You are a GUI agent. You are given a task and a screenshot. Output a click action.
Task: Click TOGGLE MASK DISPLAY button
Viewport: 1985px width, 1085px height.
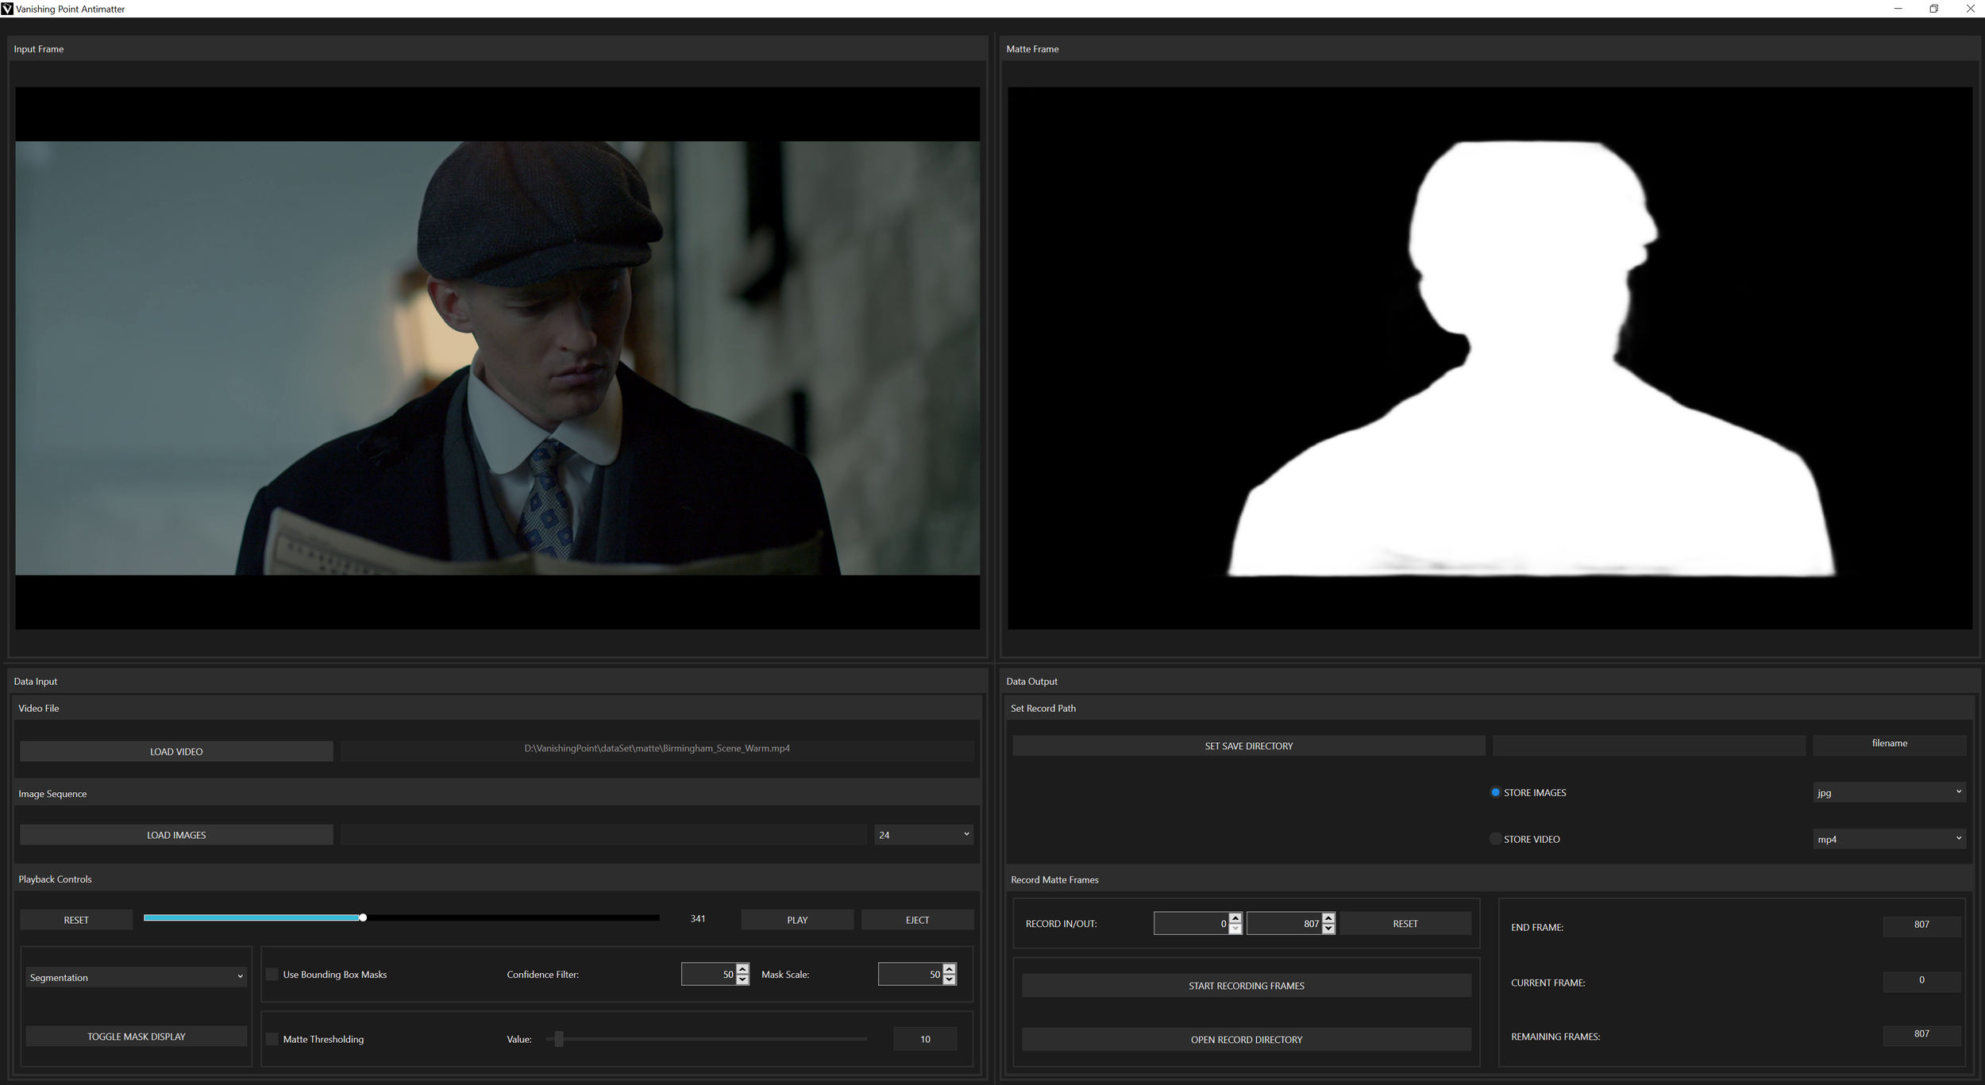pyautogui.click(x=137, y=1036)
